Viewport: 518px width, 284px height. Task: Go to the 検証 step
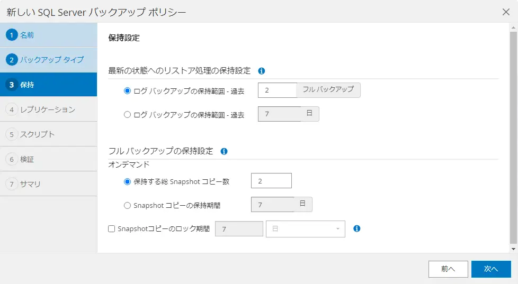49,159
